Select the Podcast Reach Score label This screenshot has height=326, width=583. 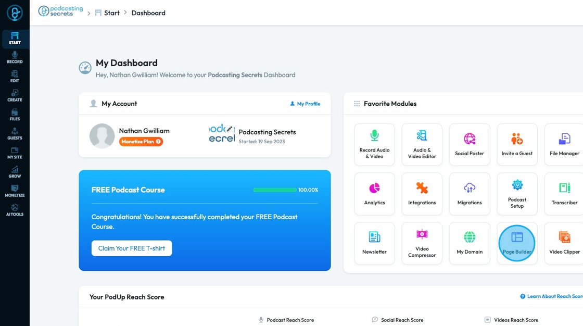tap(290, 320)
